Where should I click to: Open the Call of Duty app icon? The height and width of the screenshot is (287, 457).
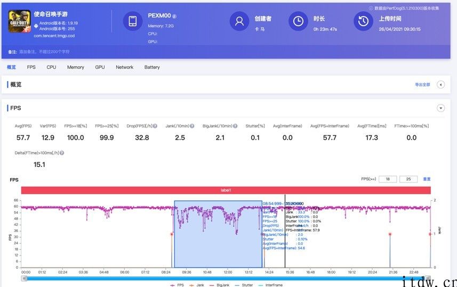(20, 21)
